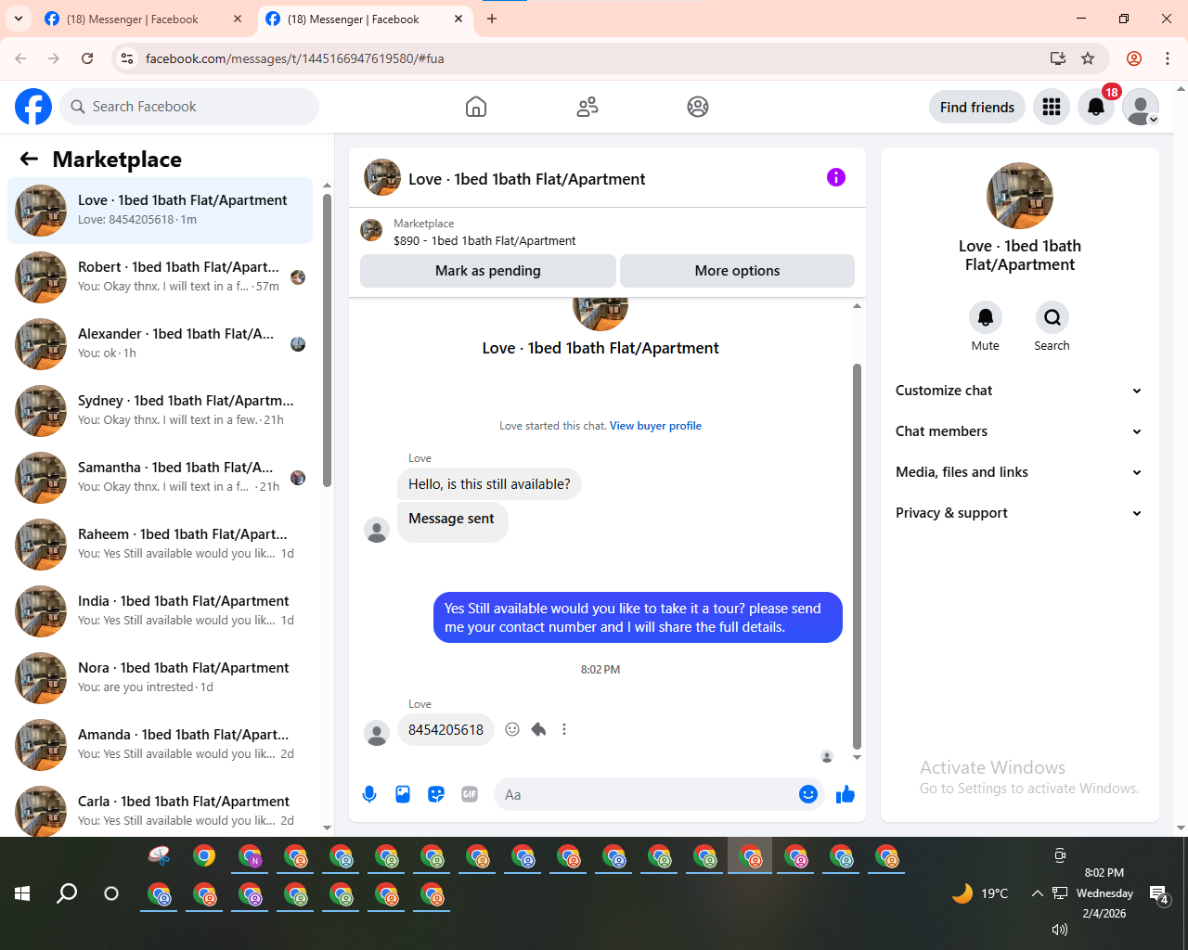This screenshot has height=950, width=1188.
Task: Expand Chat members section
Action: point(1019,431)
